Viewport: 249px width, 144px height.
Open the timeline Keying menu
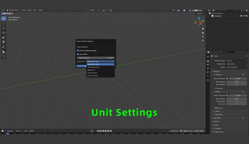pyautogui.click(x=19, y=131)
